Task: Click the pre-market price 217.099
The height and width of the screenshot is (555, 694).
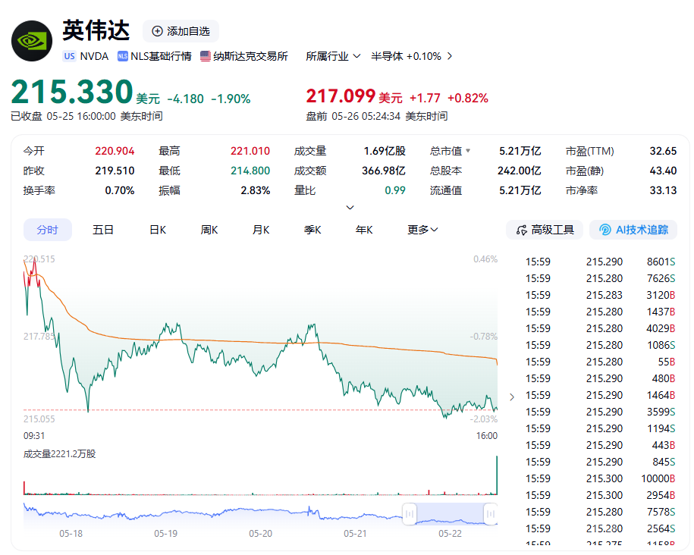Action: [x=341, y=96]
